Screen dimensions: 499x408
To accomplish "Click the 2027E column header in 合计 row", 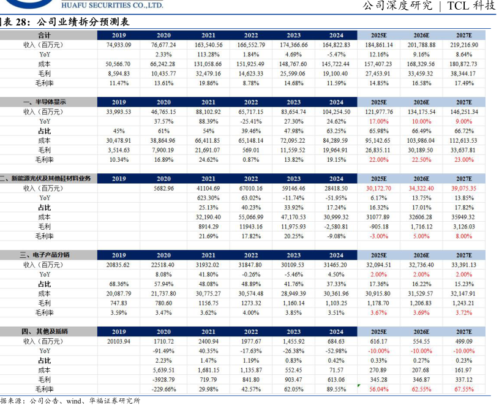I will click(x=463, y=35).
